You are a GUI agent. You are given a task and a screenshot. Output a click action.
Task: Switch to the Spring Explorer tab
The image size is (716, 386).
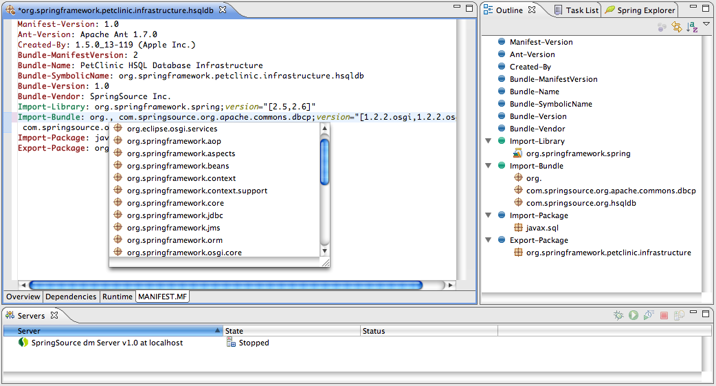click(640, 10)
